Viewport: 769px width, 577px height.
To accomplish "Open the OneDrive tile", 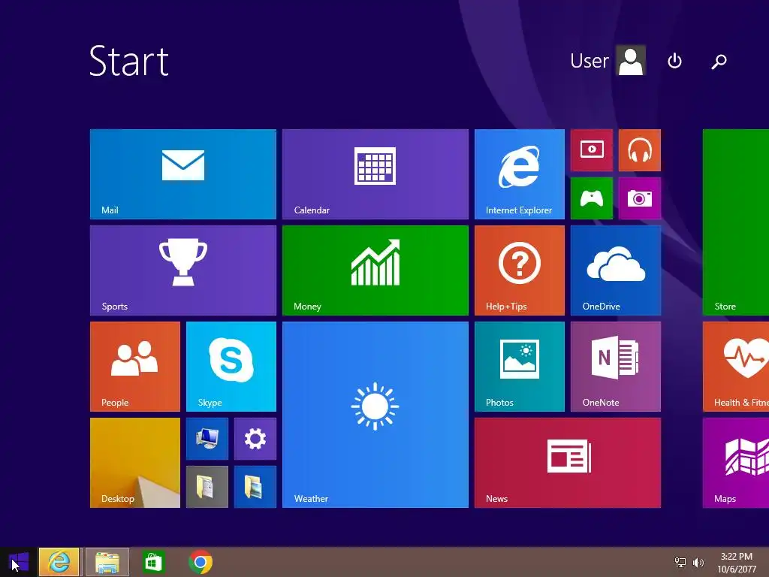I will (x=616, y=270).
